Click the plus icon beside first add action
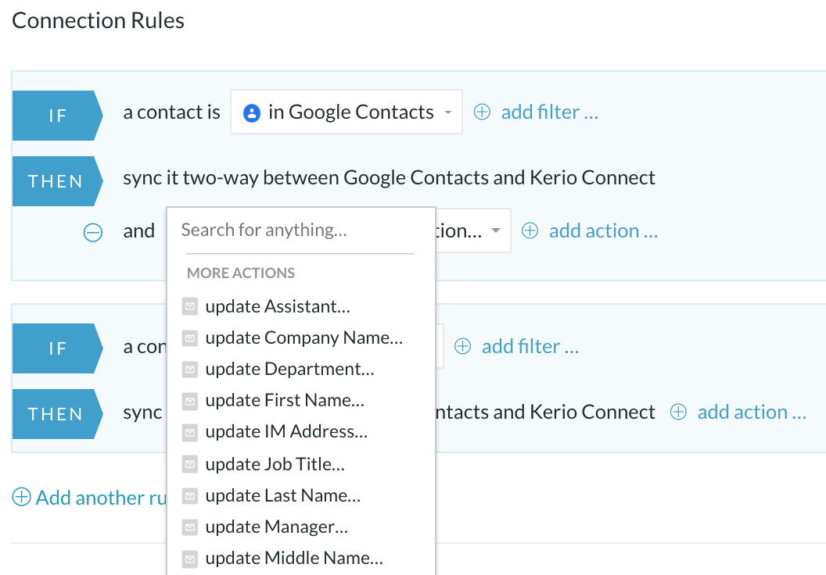Viewport: 826px width, 575px height. (530, 231)
